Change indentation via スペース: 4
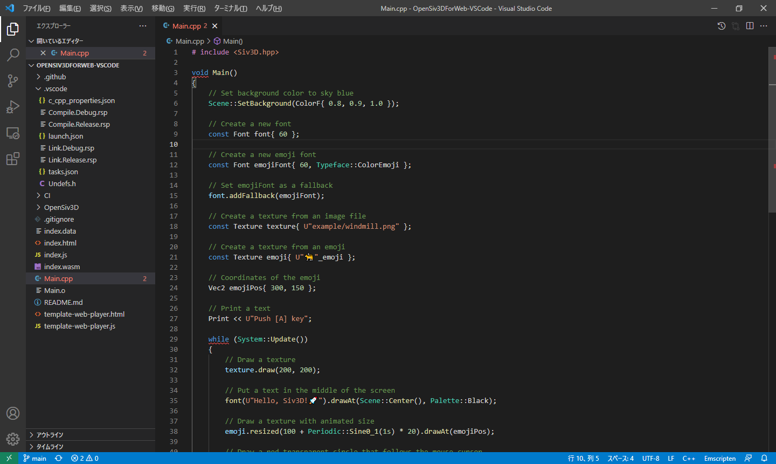Viewport: 776px width, 464px height. pyautogui.click(x=620, y=458)
